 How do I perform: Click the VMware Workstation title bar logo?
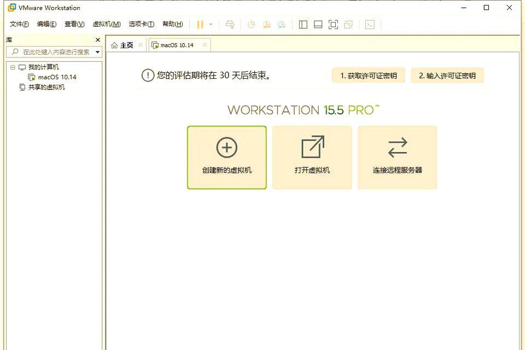pos(11,7)
